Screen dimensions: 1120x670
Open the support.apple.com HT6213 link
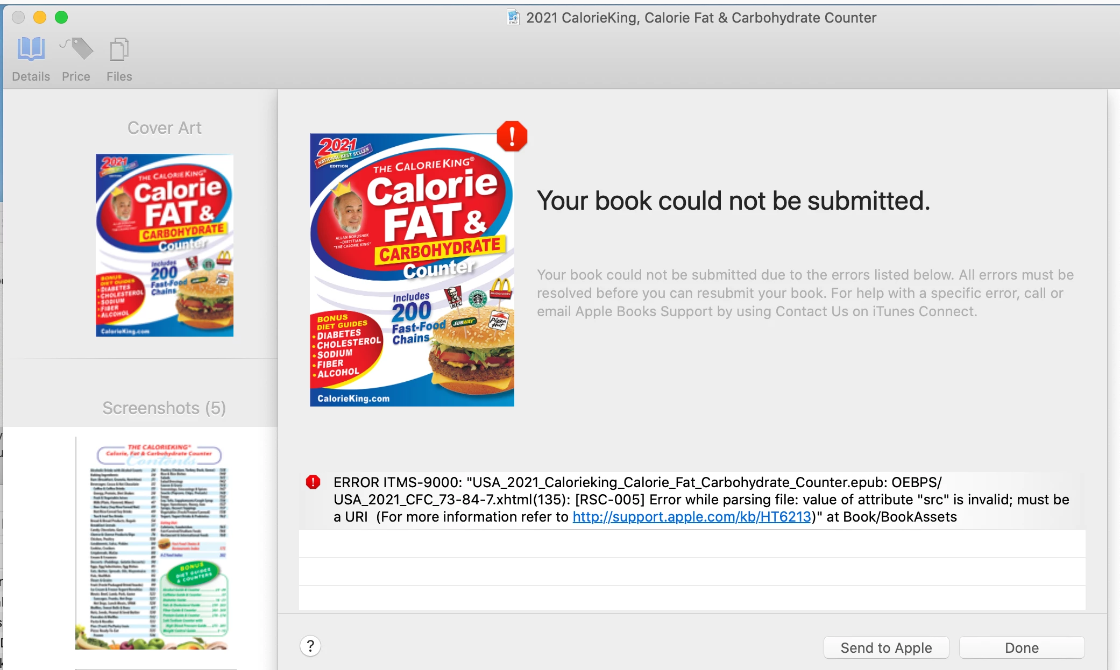pyautogui.click(x=691, y=517)
